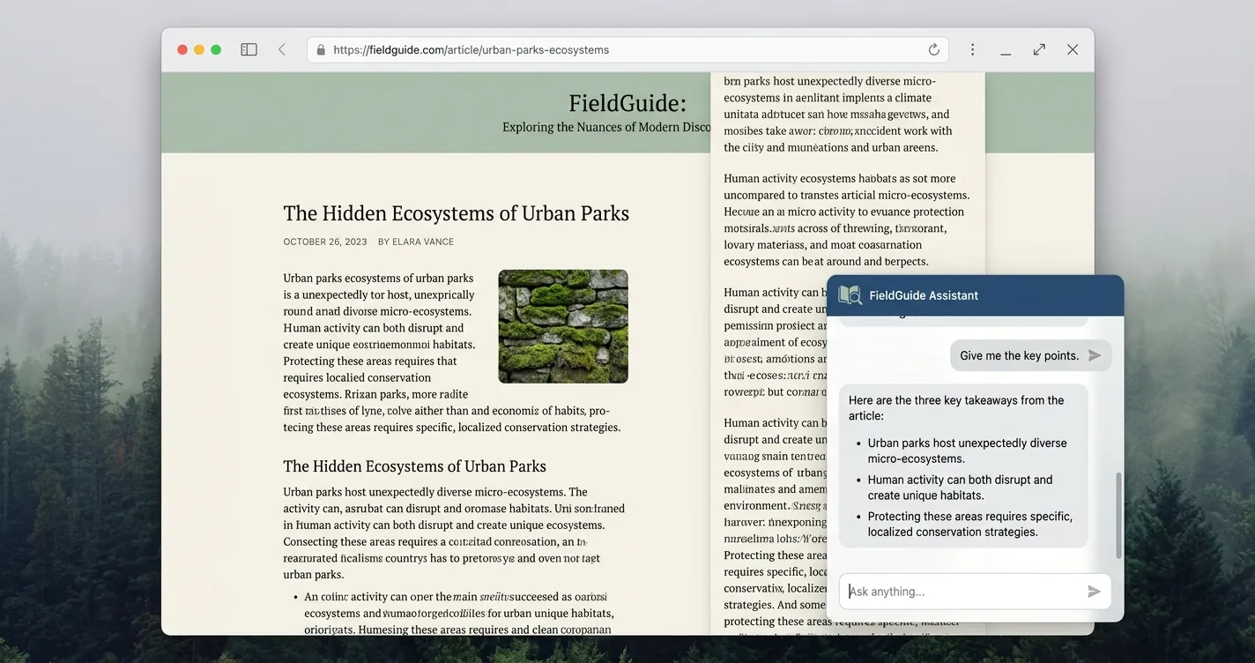The image size is (1255, 663).
Task: Click the address bar URL field
Action: (x=627, y=50)
